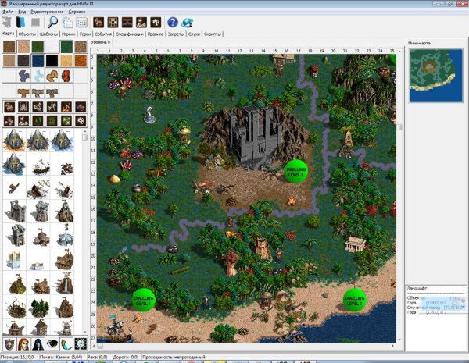Open the Справка menu
Viewport: 469px width, 363px height.
(77, 12)
